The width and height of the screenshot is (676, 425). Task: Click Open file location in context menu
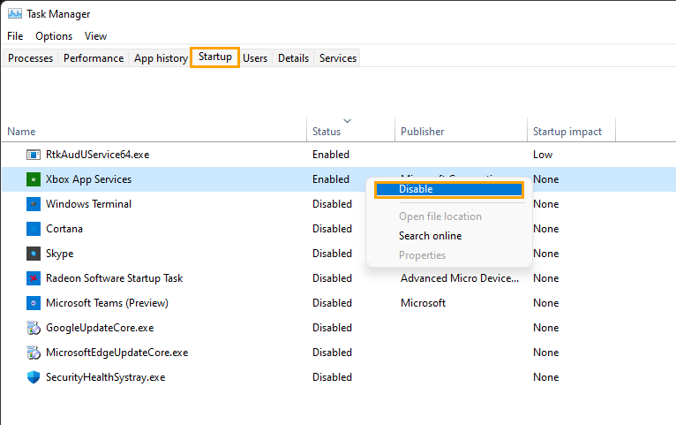point(440,216)
